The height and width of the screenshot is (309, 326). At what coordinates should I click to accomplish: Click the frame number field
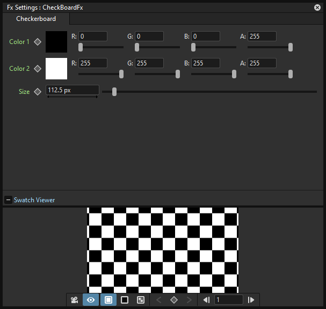[228, 300]
